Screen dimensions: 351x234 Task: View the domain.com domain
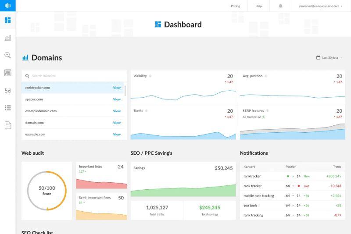click(117, 123)
